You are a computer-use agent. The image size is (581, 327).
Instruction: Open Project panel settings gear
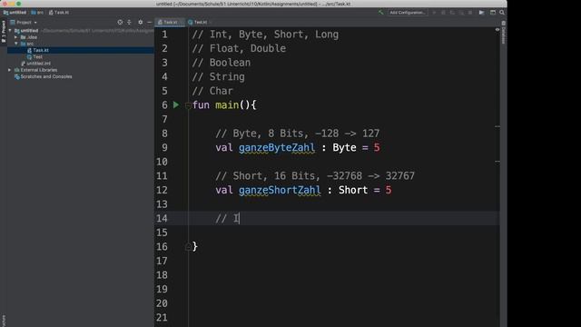(x=140, y=22)
